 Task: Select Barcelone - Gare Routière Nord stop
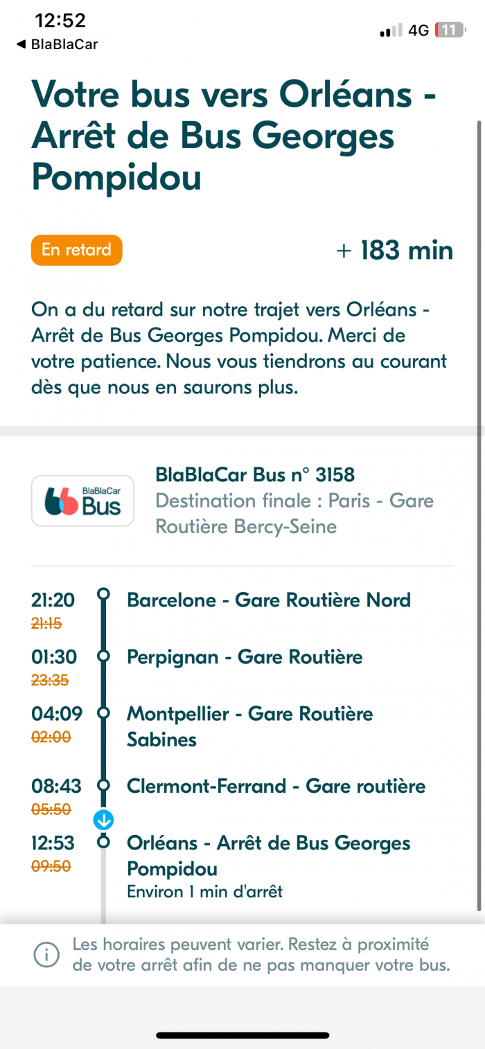(x=269, y=600)
